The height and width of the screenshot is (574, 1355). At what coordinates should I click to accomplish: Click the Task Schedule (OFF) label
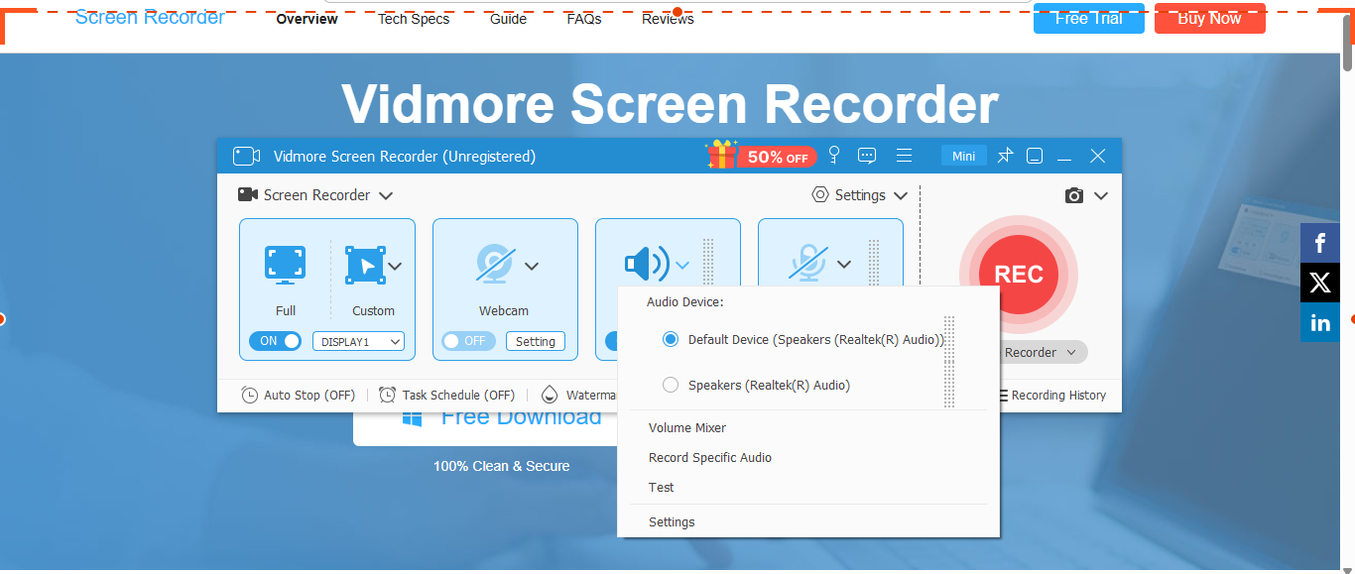point(458,395)
